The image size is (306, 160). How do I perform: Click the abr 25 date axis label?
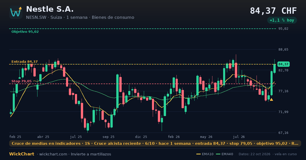[43, 137]
